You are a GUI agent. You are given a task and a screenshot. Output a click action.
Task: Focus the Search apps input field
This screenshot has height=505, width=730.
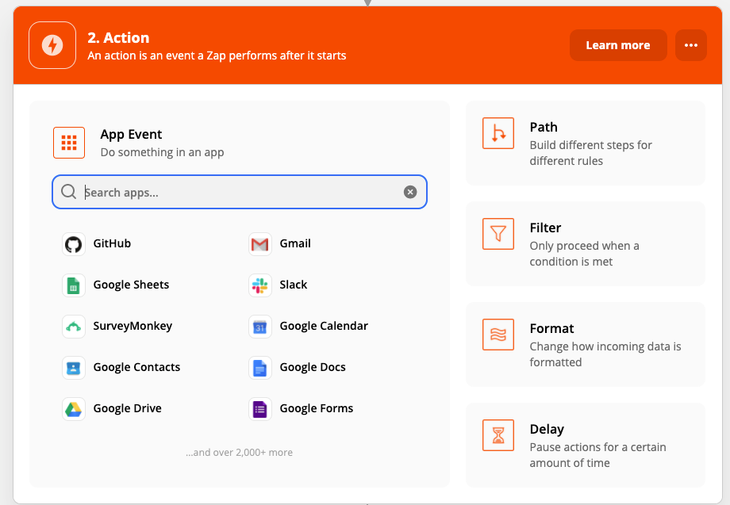(240, 192)
